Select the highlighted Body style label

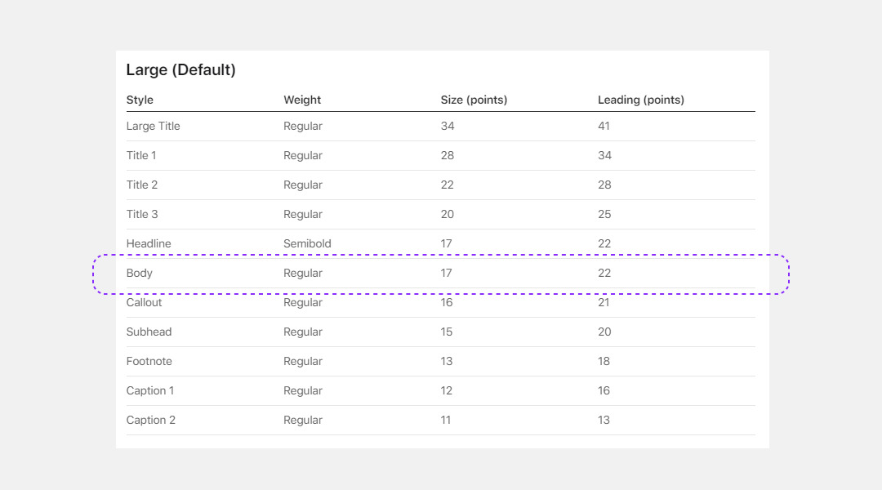(140, 273)
